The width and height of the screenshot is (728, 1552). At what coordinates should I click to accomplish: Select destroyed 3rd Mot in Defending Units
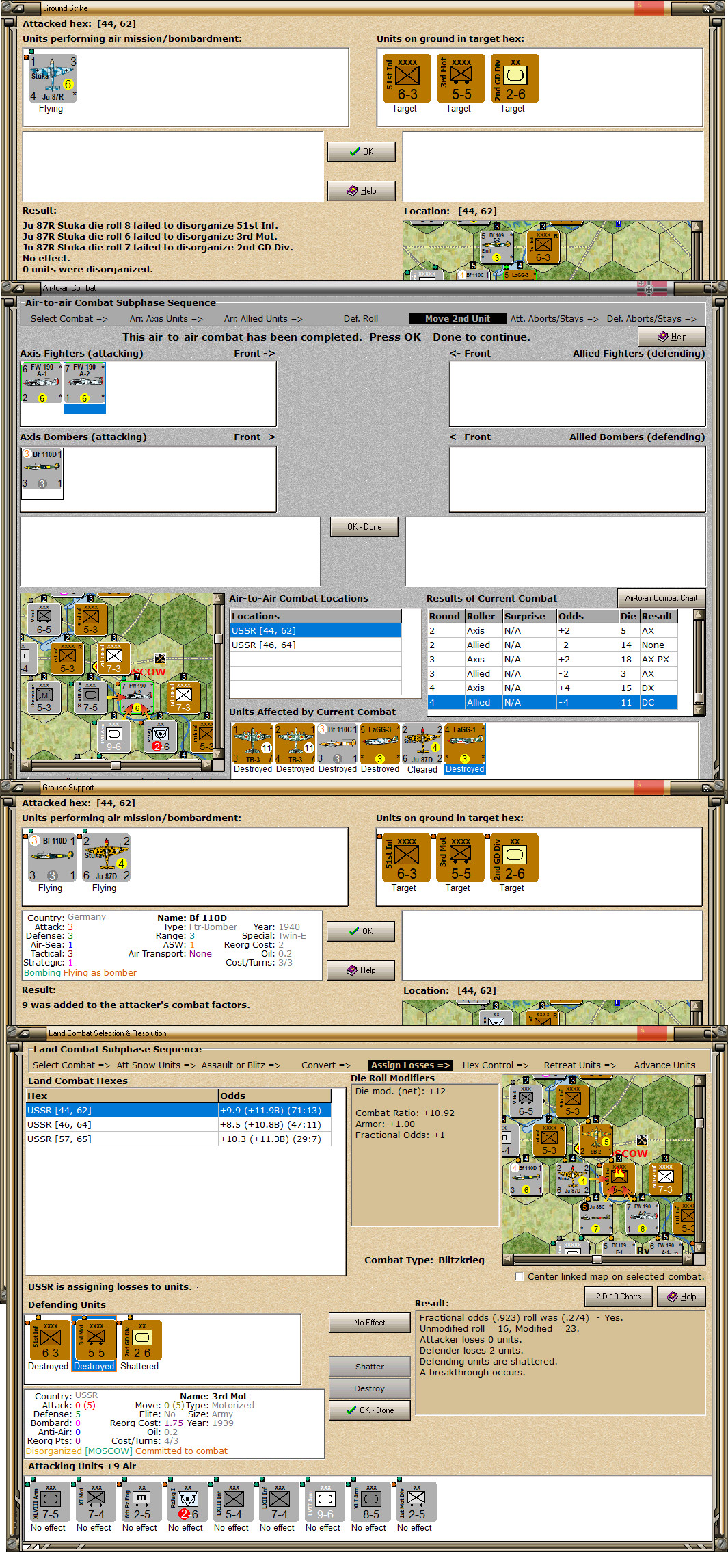pos(94,1341)
